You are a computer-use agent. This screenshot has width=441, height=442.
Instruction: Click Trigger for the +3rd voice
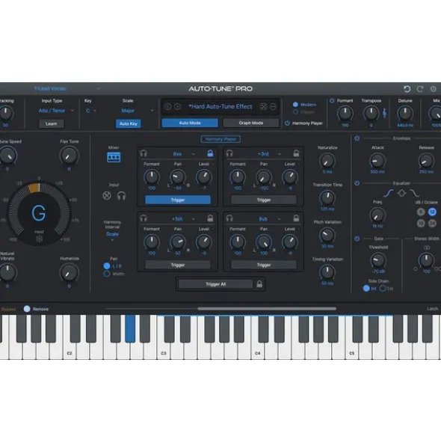point(264,200)
